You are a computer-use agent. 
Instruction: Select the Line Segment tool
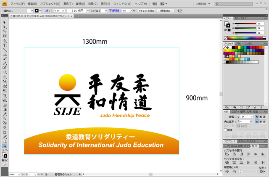5,50
